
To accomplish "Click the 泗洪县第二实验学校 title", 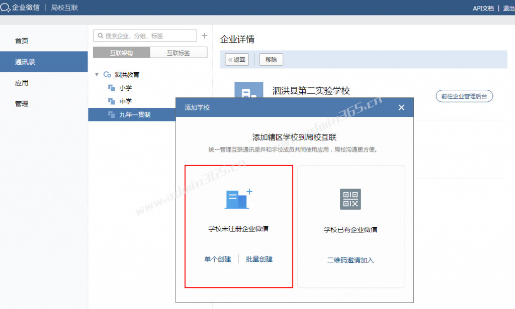I will 311,91.
